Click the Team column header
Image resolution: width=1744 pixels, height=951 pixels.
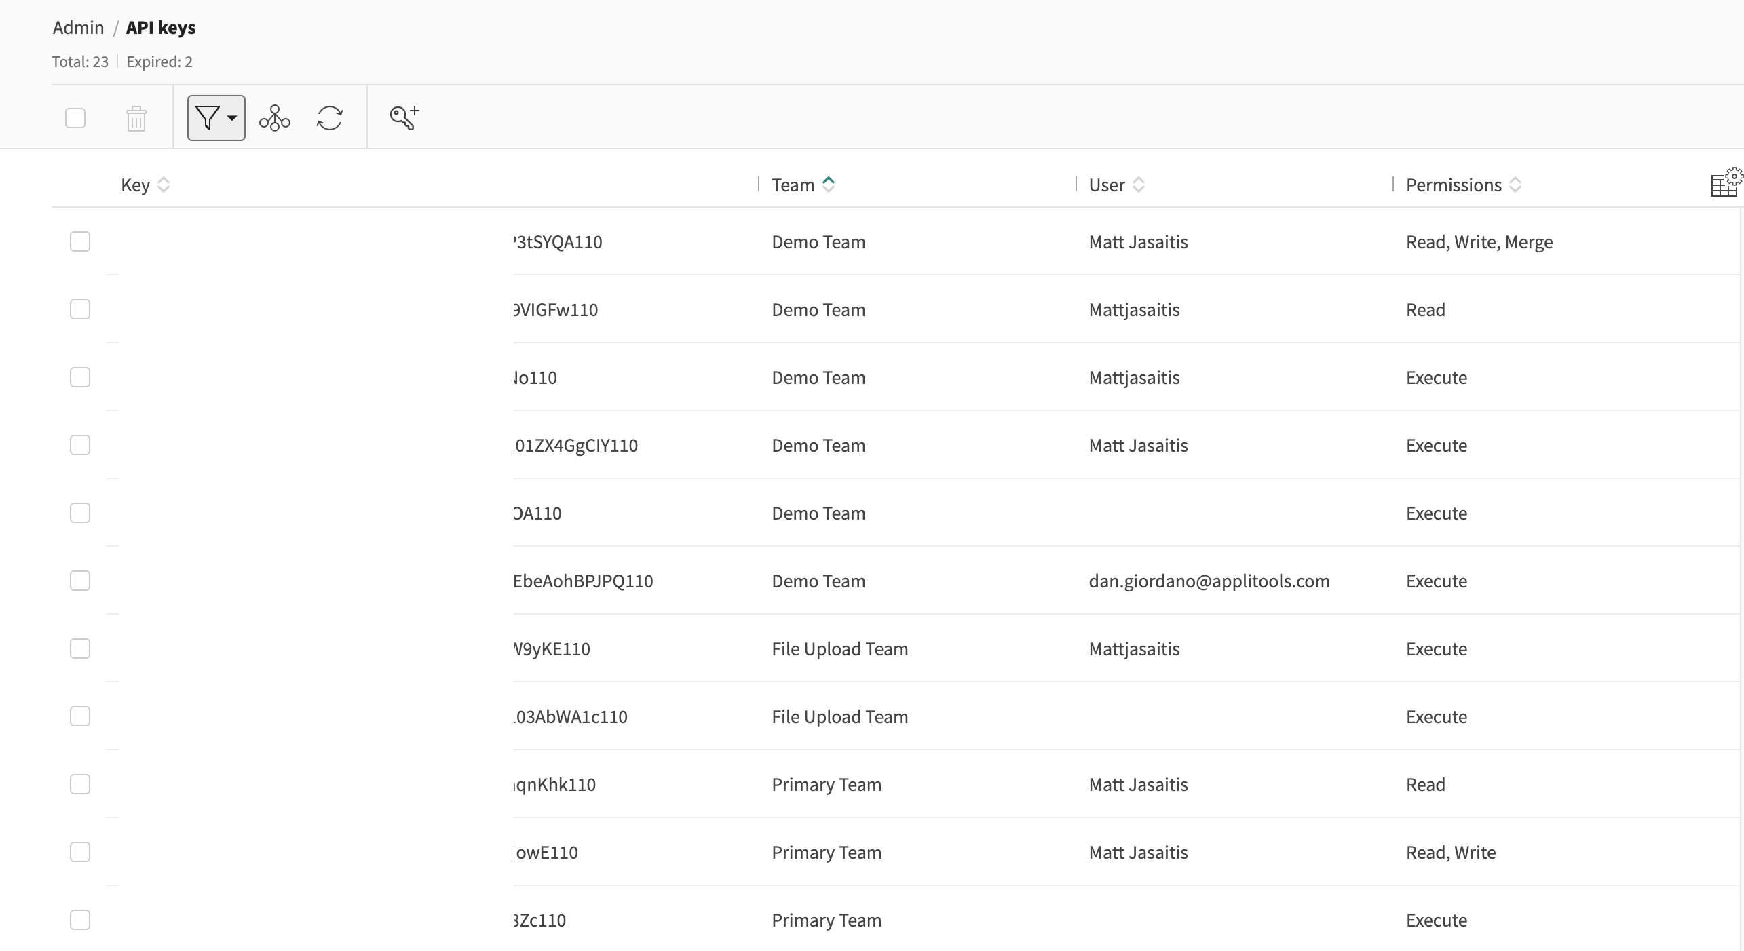click(793, 185)
